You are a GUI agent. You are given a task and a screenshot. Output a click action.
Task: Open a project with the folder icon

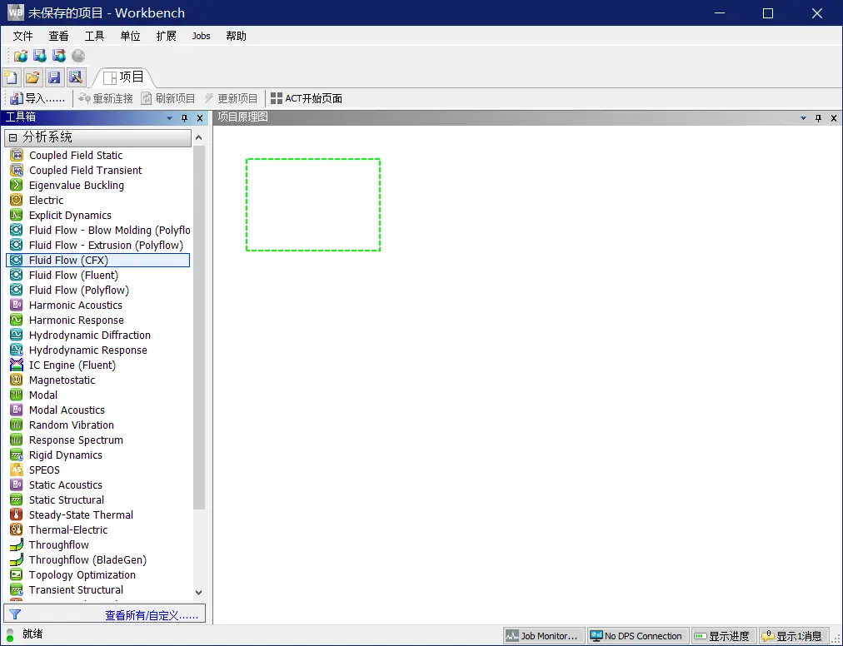coord(32,77)
